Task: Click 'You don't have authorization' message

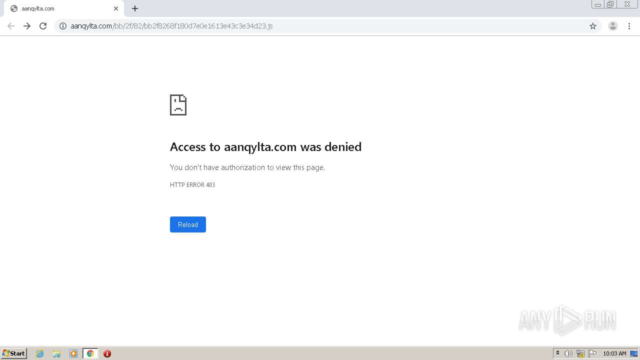Action: (247, 167)
